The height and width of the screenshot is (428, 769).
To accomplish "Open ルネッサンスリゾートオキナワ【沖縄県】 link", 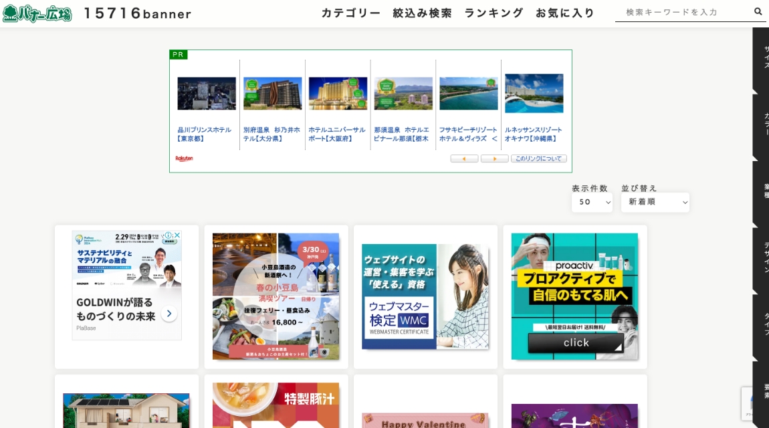I will [x=533, y=134].
